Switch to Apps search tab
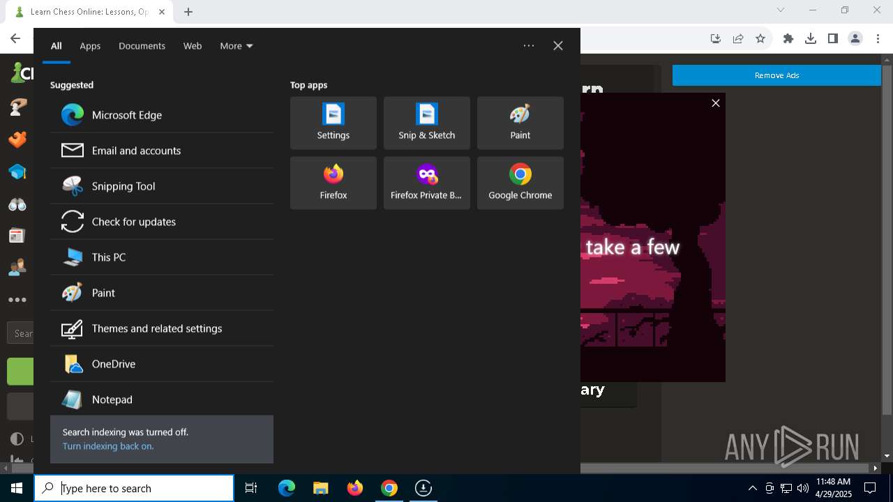 pos(90,46)
